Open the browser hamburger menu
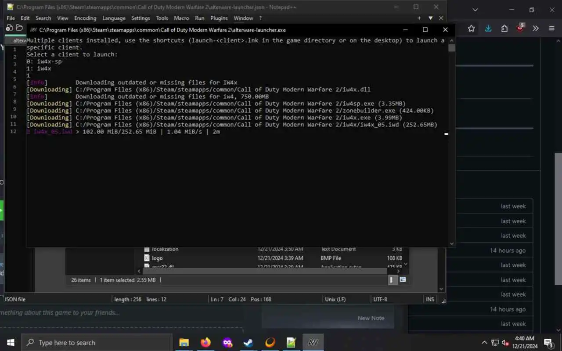562x351 pixels. tap(552, 29)
